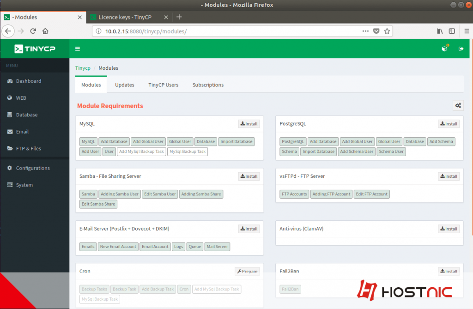
Task: Click the TinyCP logo
Action: click(35, 48)
